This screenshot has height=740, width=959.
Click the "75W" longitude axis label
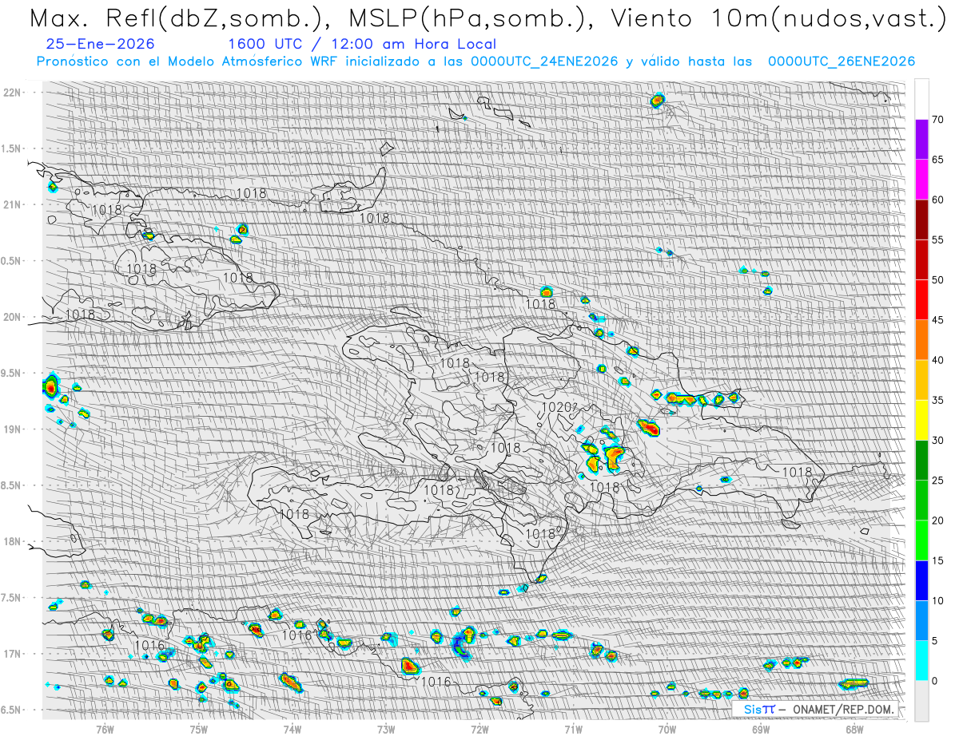point(199,729)
